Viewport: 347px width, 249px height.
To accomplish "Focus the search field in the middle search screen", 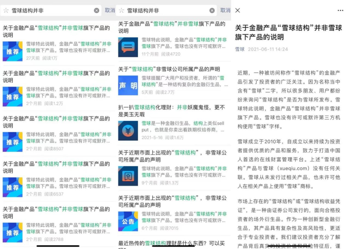I will coord(166,10).
